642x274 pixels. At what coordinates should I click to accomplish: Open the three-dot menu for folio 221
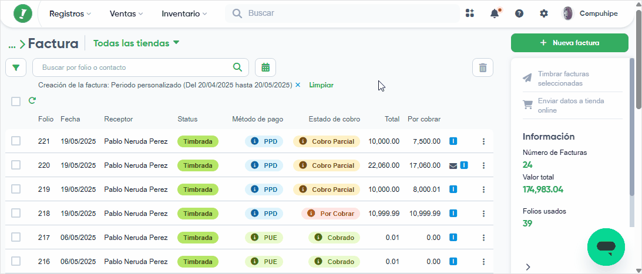(x=483, y=141)
